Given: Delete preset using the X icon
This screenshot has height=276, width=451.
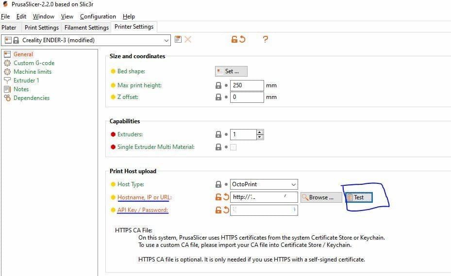Looking at the screenshot, I should [x=188, y=39].
